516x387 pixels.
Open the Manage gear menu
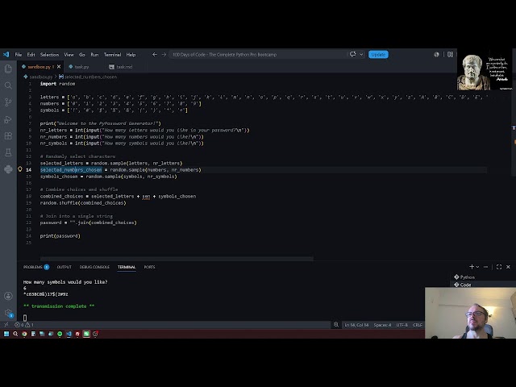[x=8, y=313]
